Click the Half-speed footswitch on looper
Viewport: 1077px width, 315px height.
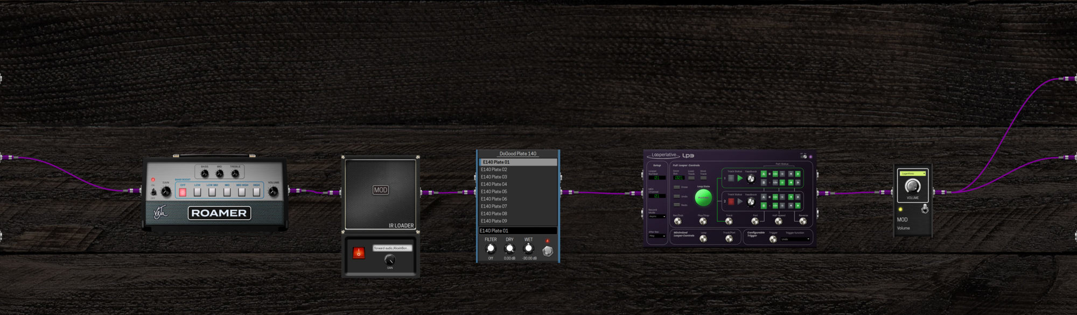coord(778,221)
